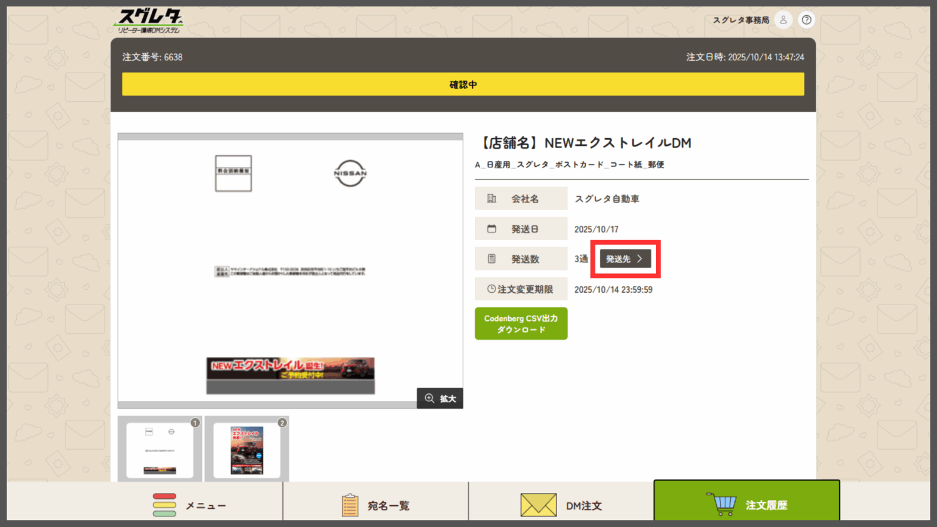Open the 発送先 recipients button
This screenshot has width=937, height=527.
(x=618, y=259)
